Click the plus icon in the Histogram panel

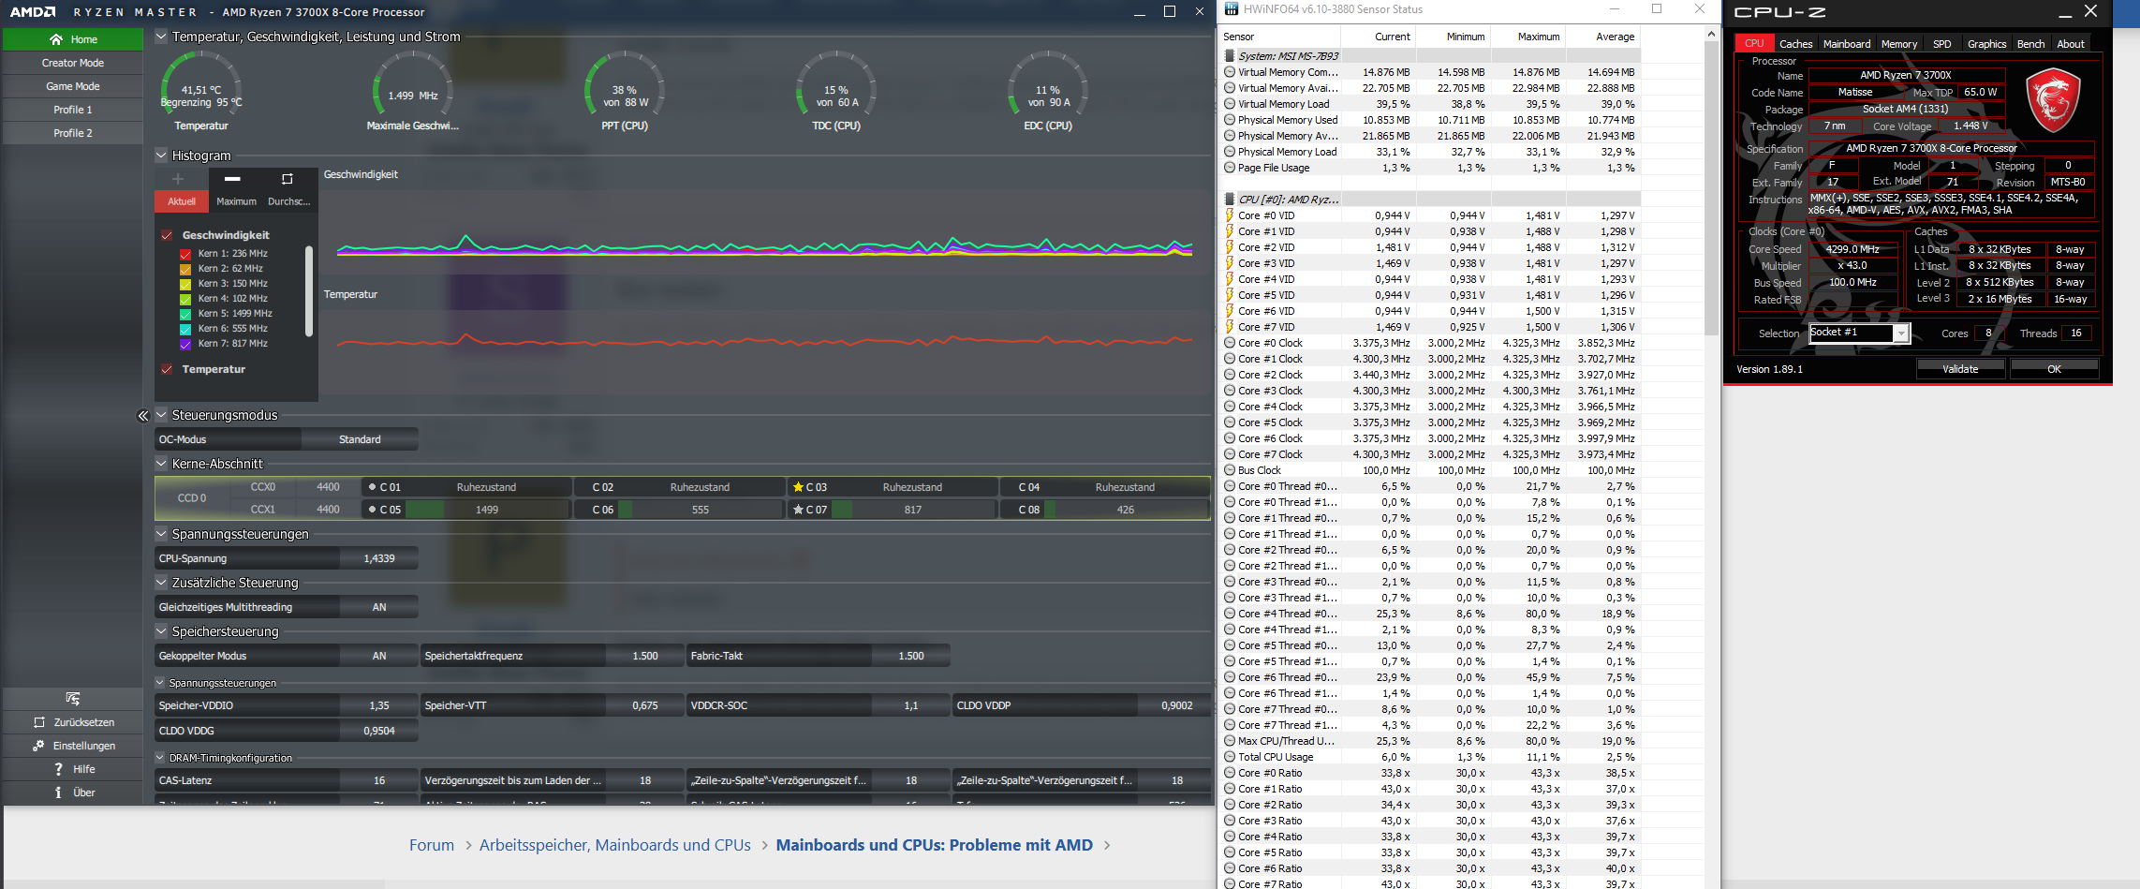(x=178, y=179)
